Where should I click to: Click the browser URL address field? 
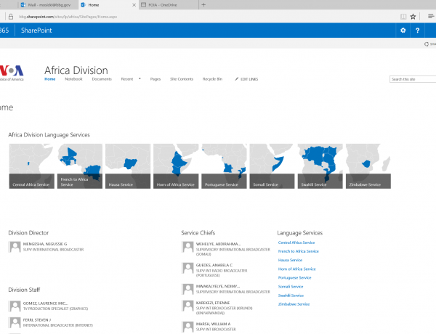pos(68,17)
